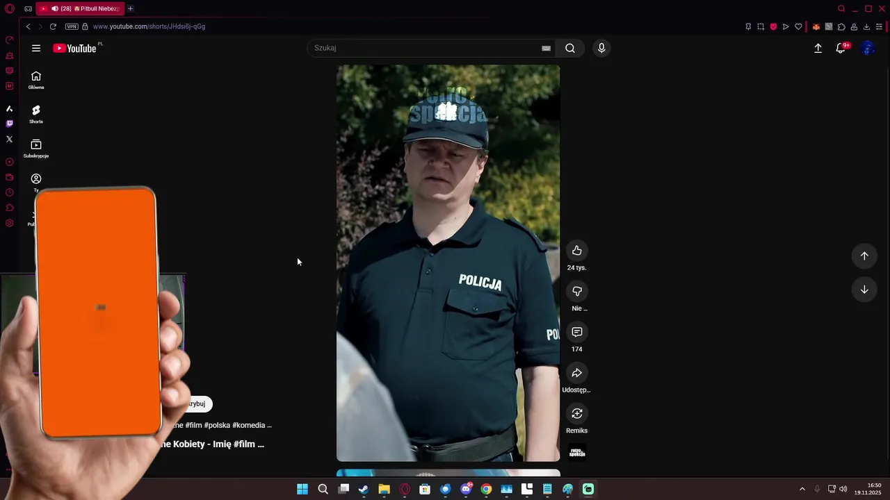Image resolution: width=890 pixels, height=500 pixels.
Task: Open Google Chrome from the taskbar
Action: click(x=486, y=489)
